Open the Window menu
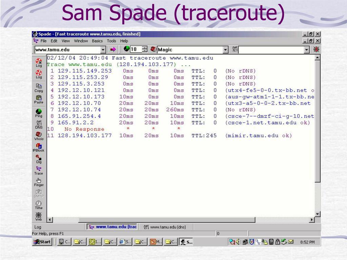This screenshot has width=347, height=260. coord(81,41)
